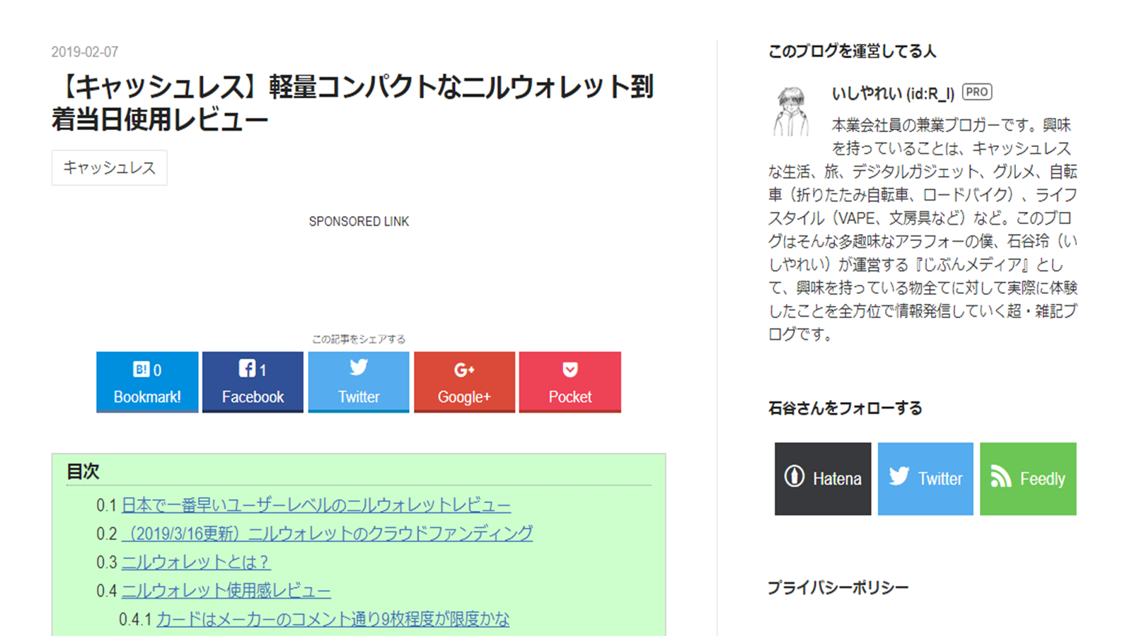Tweet this article using Twitter share button
The height and width of the screenshot is (636, 1132).
tap(359, 382)
